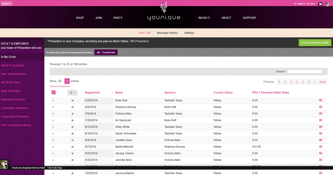Open the WEAR IT menu
The width and height of the screenshot is (333, 175).
(204, 18)
